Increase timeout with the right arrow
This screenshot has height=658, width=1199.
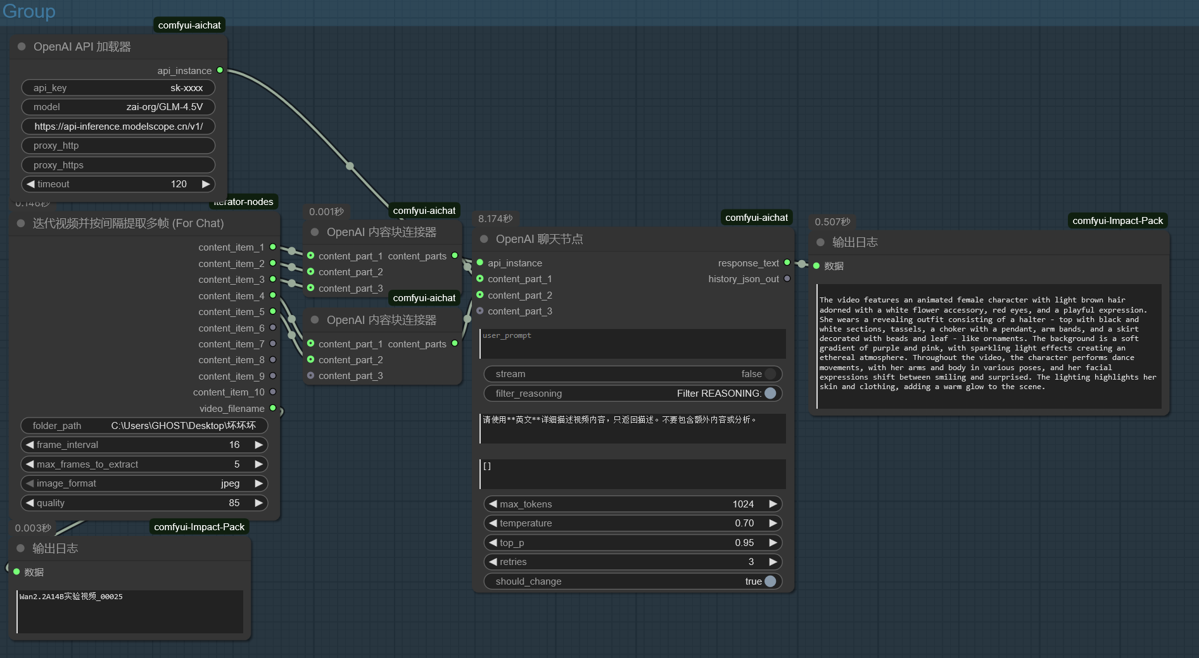[206, 184]
